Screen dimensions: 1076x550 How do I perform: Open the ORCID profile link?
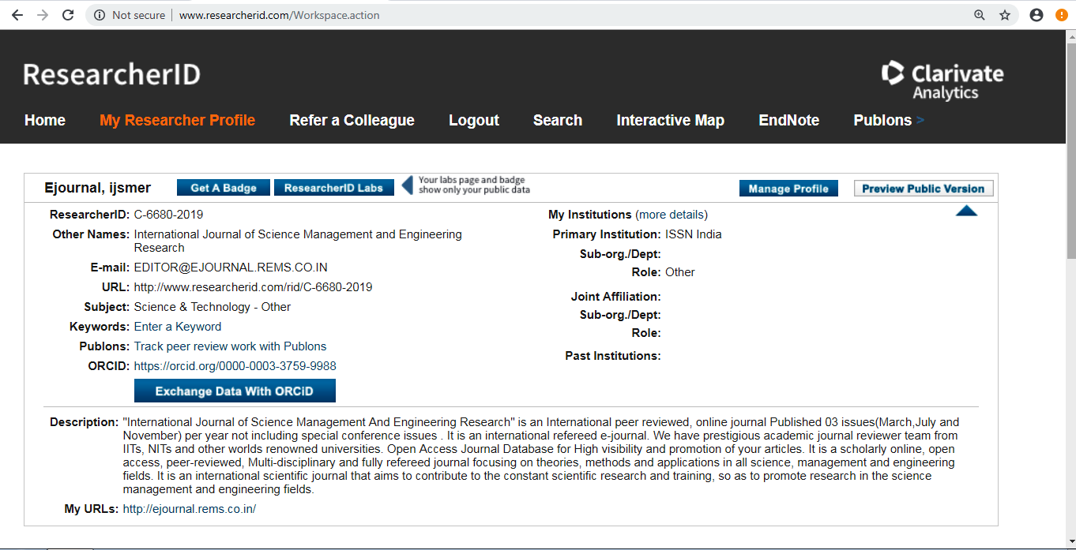(235, 366)
